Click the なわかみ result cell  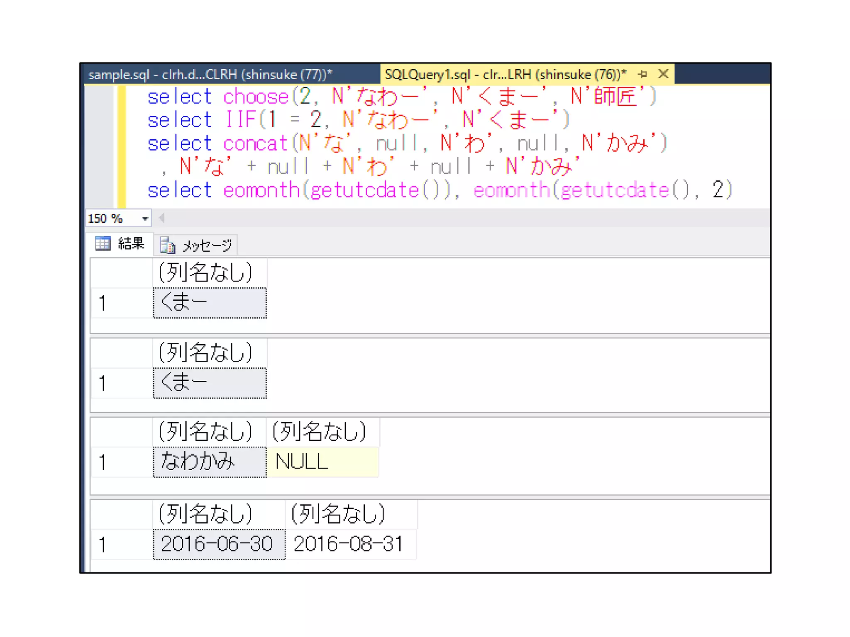[210, 462]
